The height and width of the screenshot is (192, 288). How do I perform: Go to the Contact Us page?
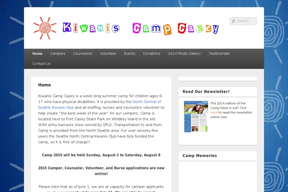pos(41,63)
